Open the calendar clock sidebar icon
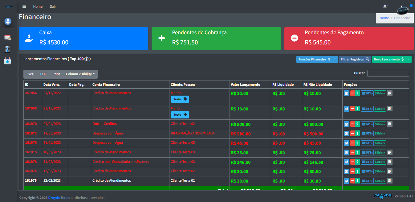 point(8,37)
